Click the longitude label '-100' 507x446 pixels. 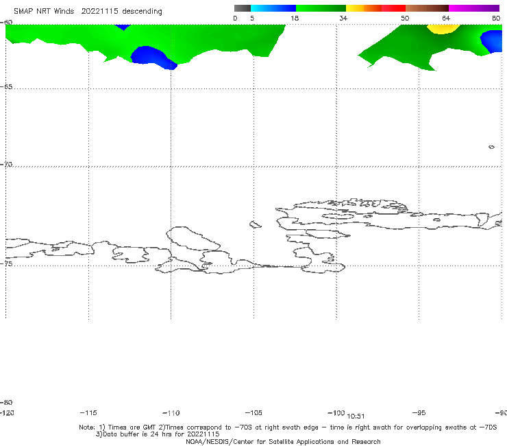[336, 412]
